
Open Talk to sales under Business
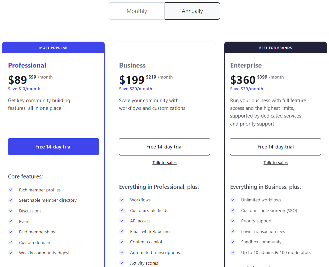coord(165,163)
